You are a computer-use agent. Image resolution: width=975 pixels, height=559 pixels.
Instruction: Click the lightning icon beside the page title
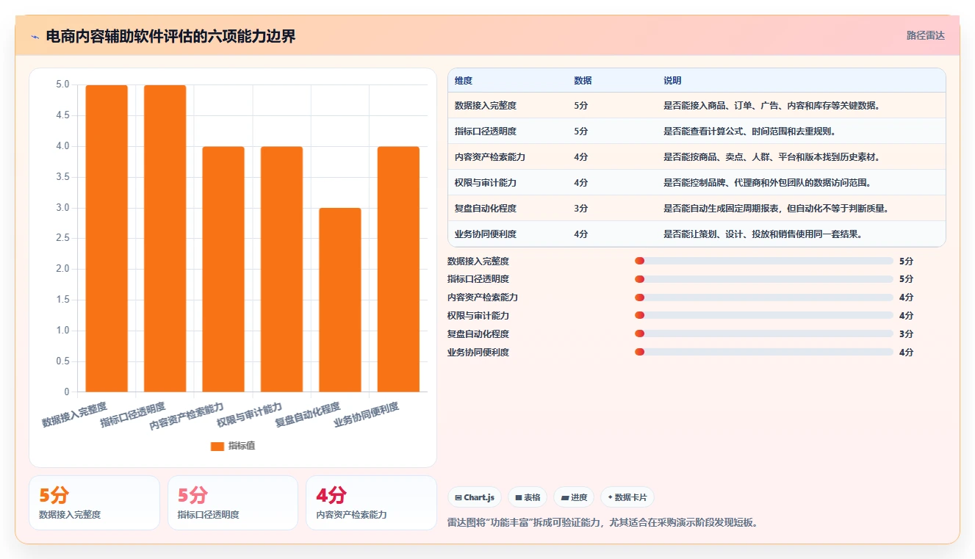click(x=35, y=37)
